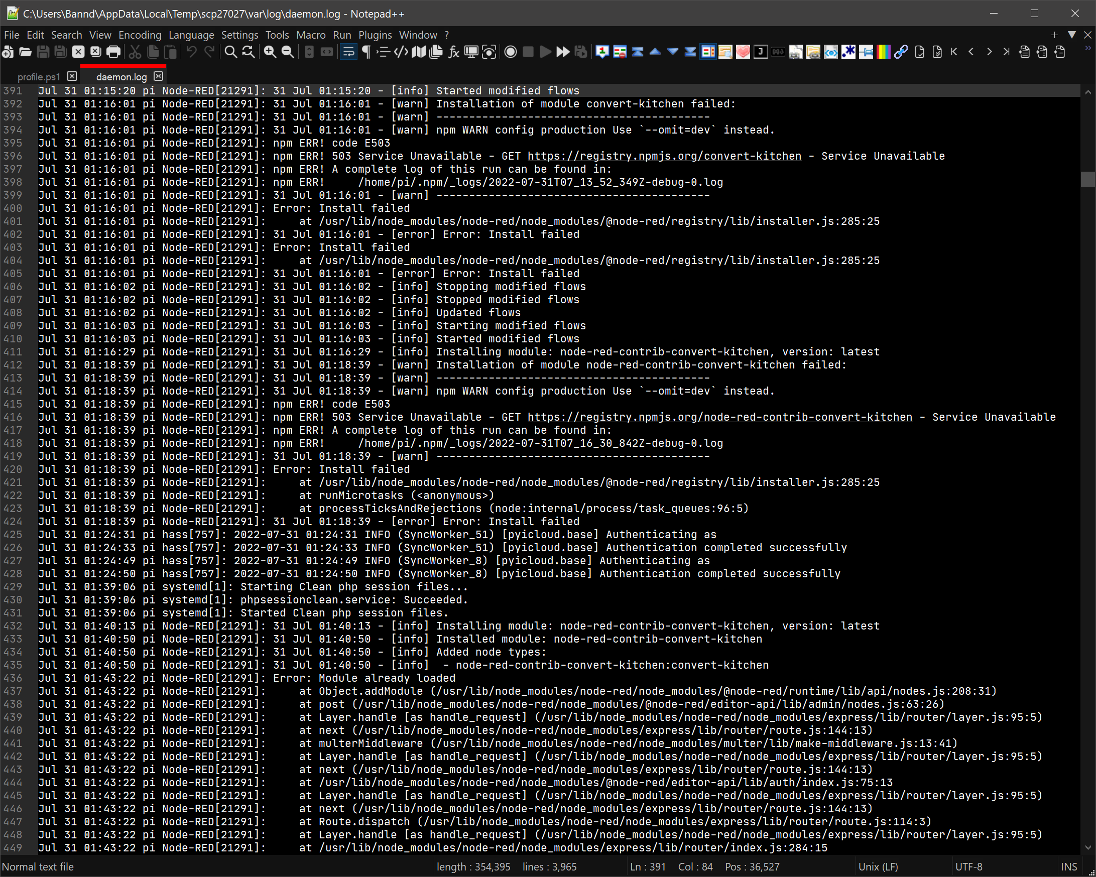Click the black J plugin icon
1096x877 pixels.
(760, 52)
